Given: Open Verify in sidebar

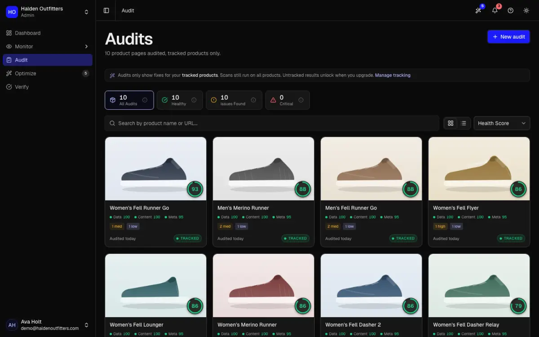Looking at the screenshot, I should pos(48,87).
